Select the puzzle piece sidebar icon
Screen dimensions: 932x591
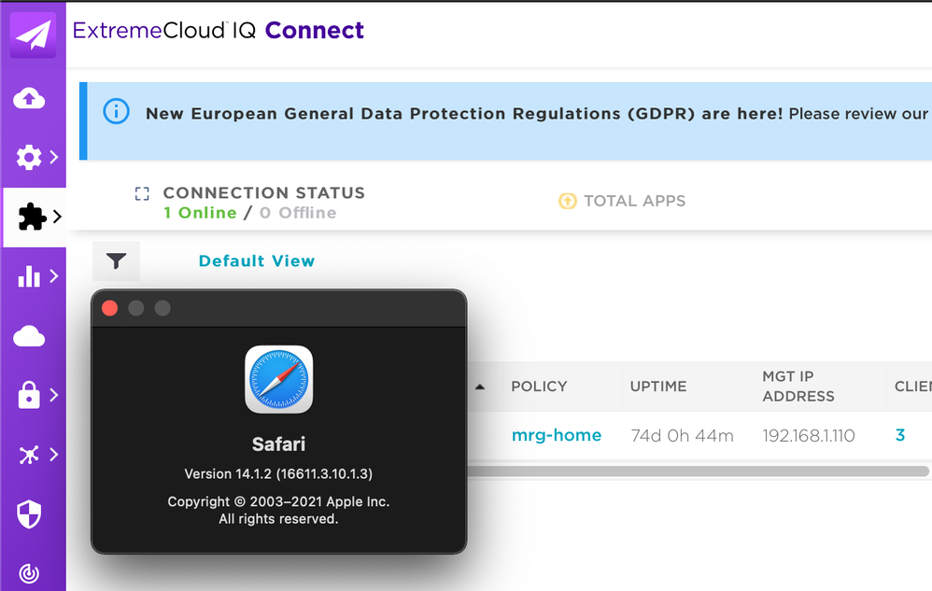[32, 218]
